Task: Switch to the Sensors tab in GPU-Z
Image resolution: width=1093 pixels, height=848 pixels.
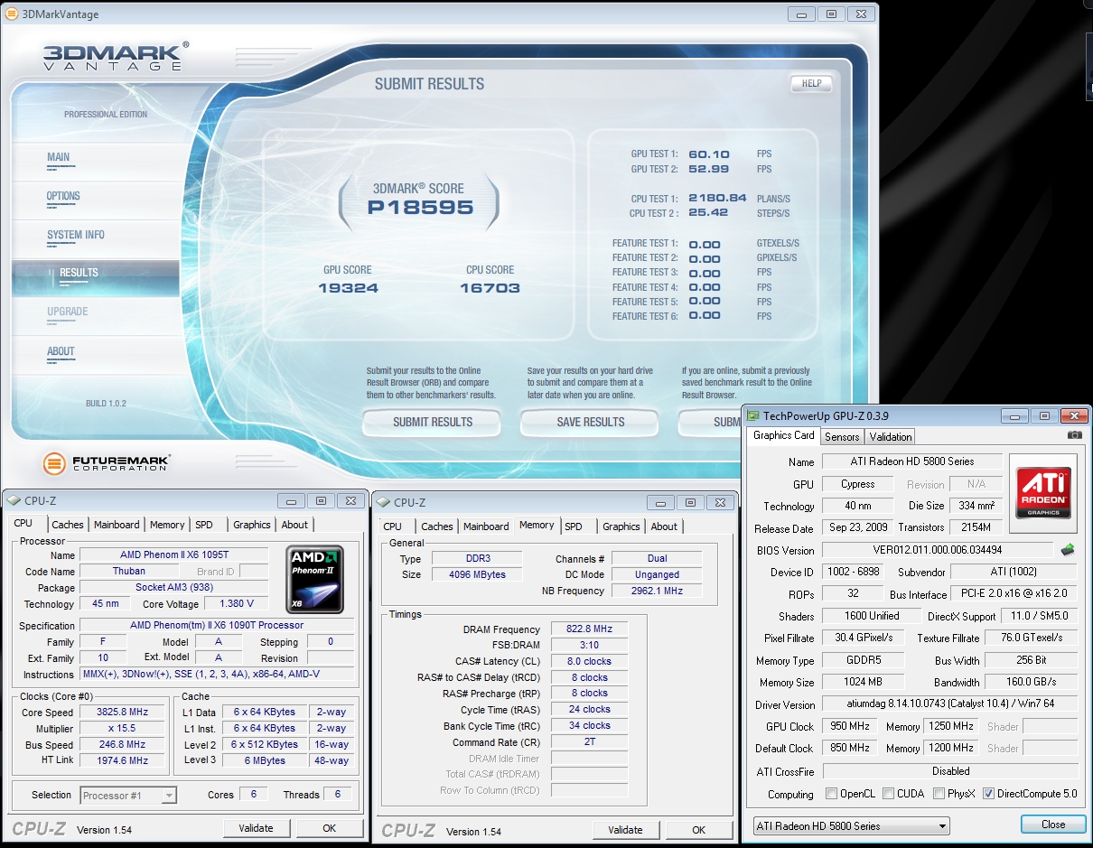Action: pyautogui.click(x=842, y=437)
